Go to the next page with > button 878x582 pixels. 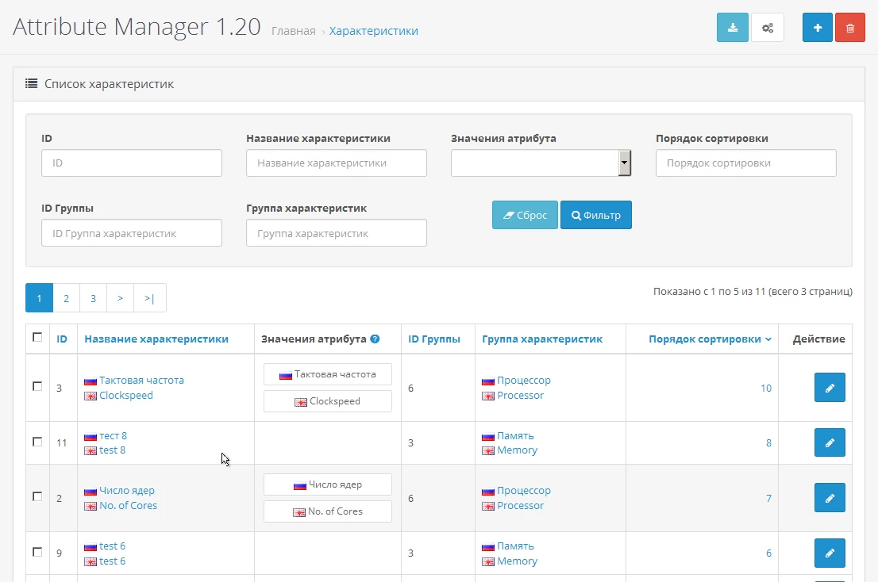pos(120,298)
